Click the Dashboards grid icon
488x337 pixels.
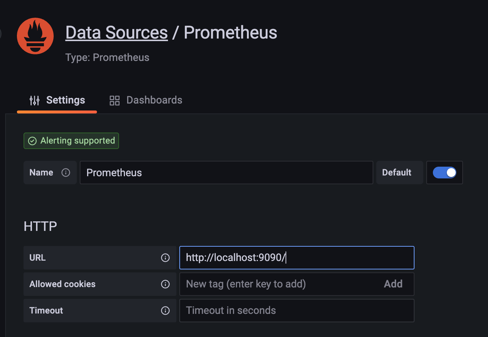[115, 100]
